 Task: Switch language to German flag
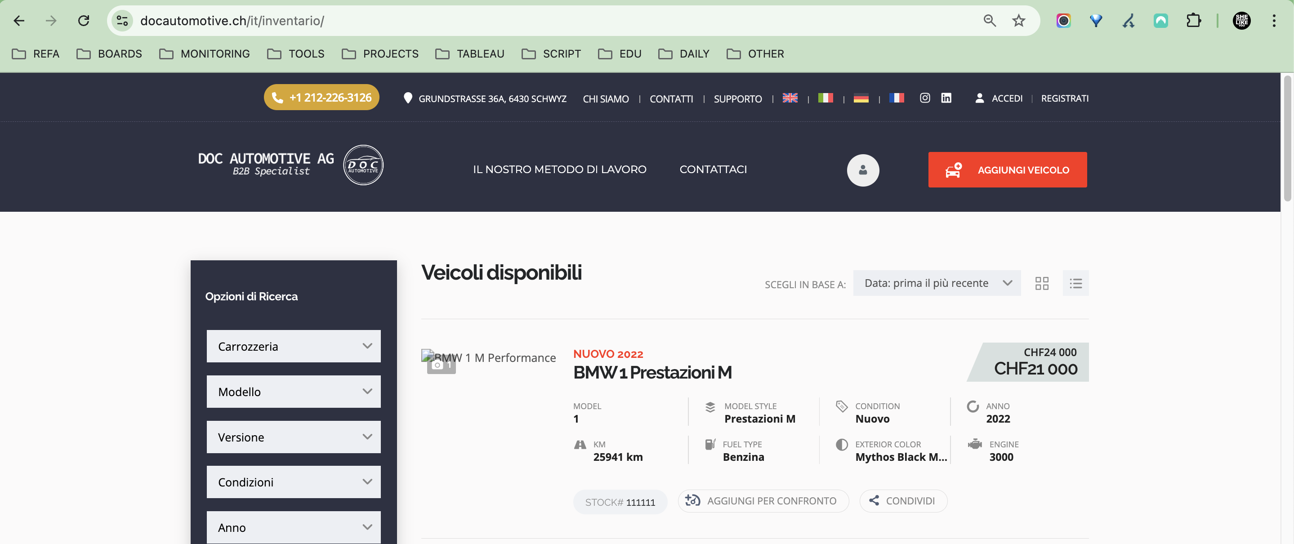(x=861, y=98)
